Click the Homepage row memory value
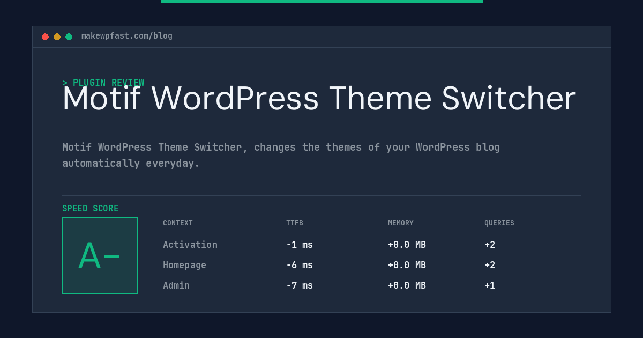 point(407,265)
